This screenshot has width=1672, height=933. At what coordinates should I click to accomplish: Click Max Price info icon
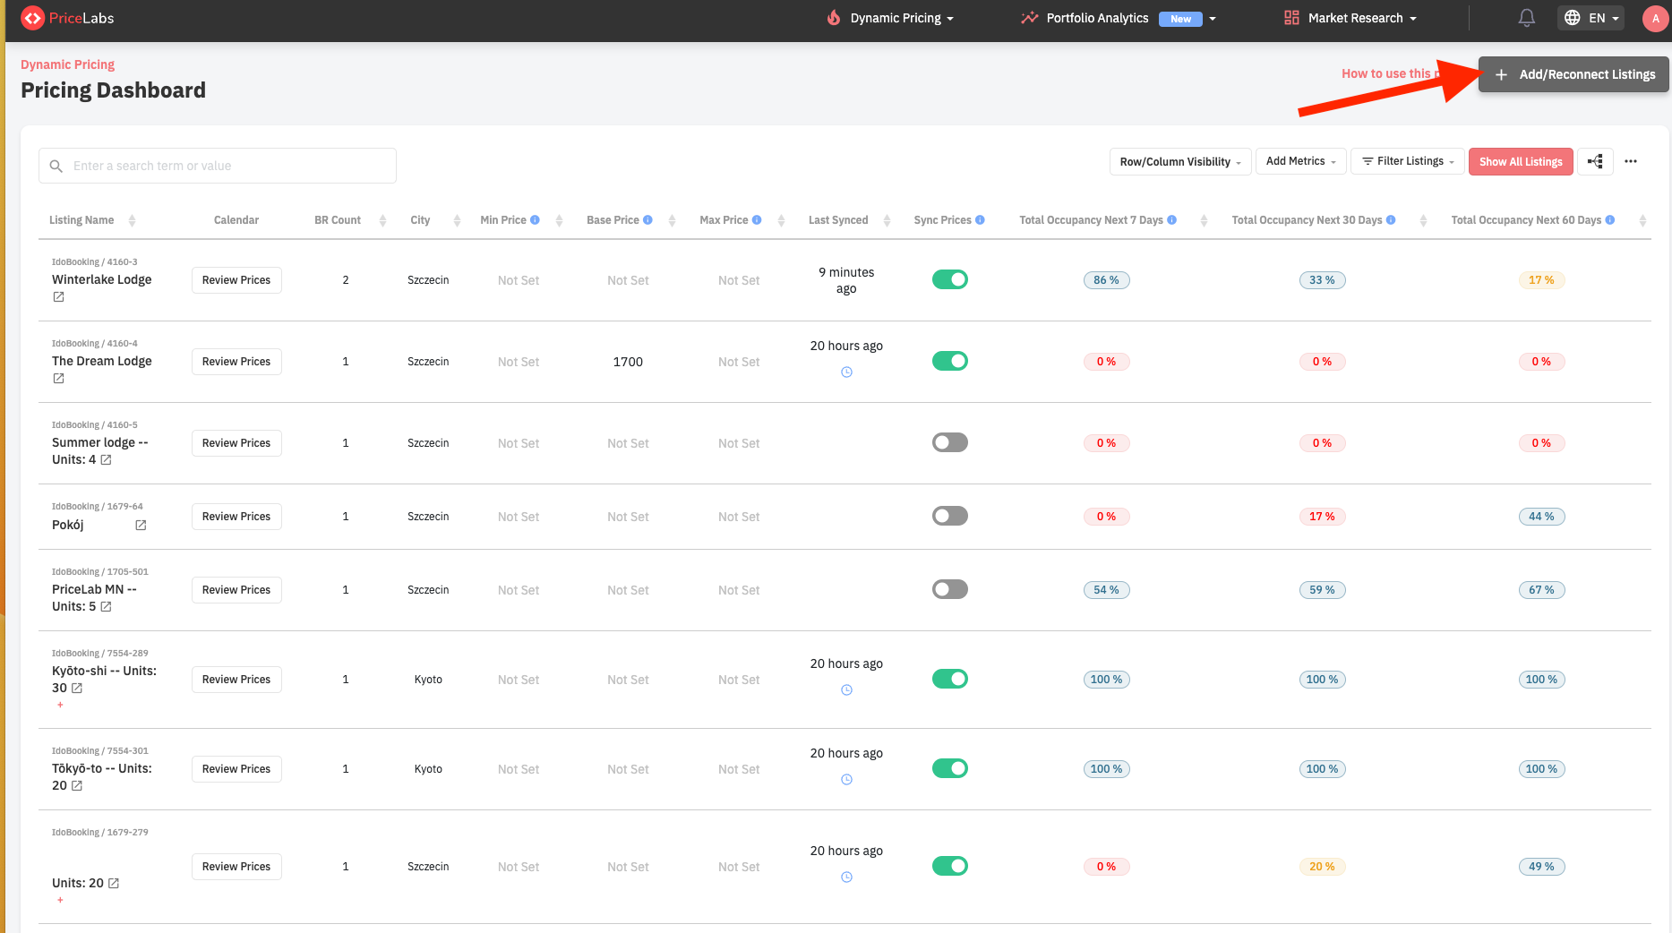(757, 219)
